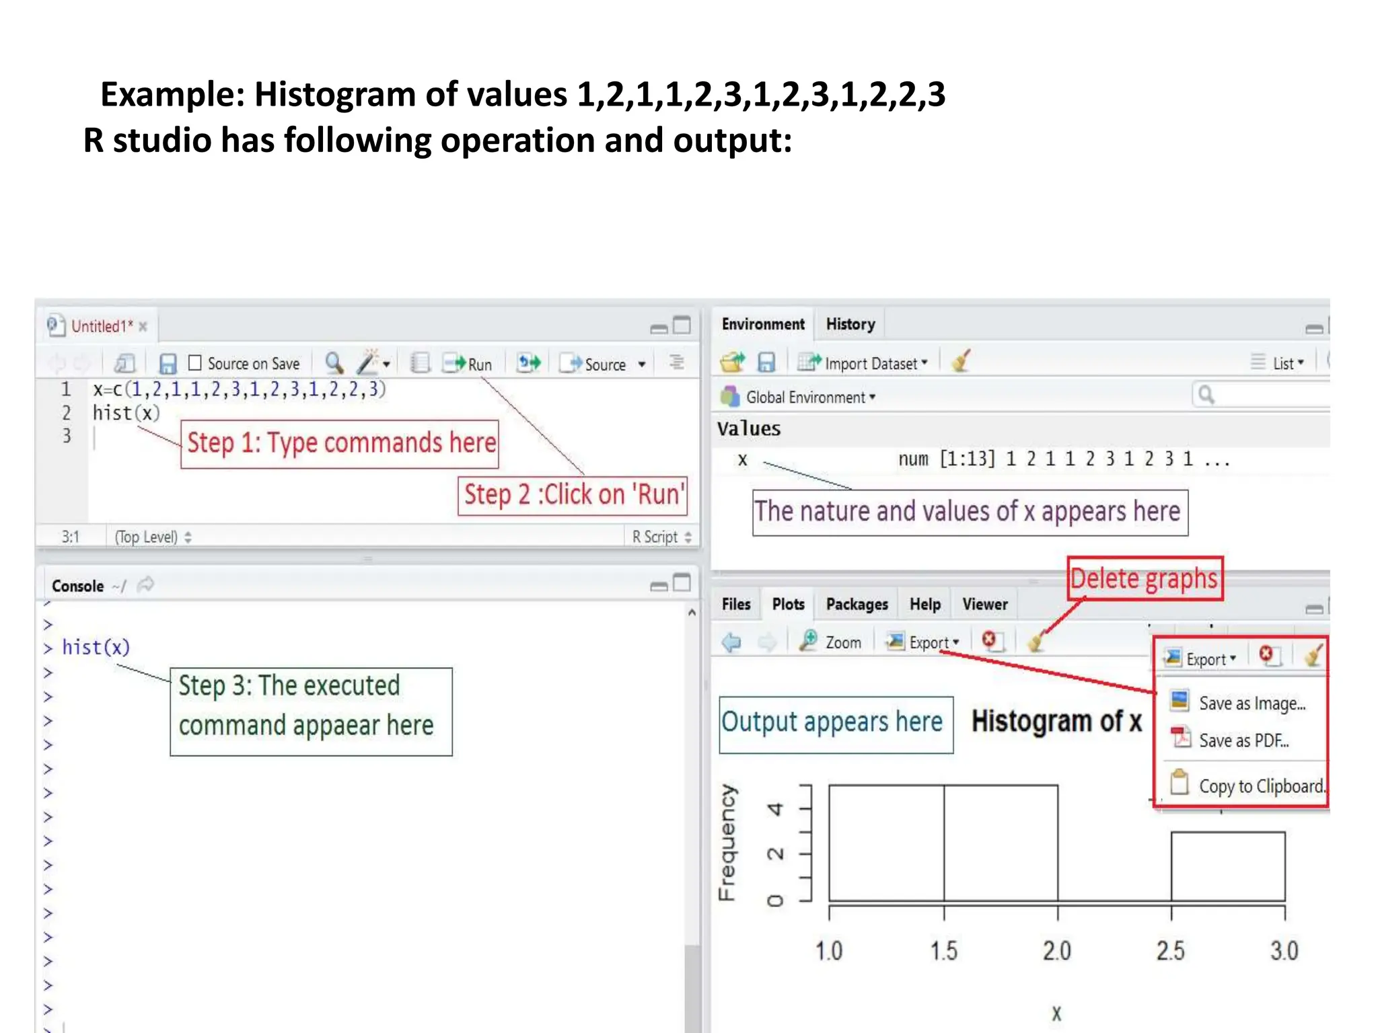Expand the Source button dropdown arrow
Image resolution: width=1378 pixels, height=1033 pixels.
[x=642, y=365]
